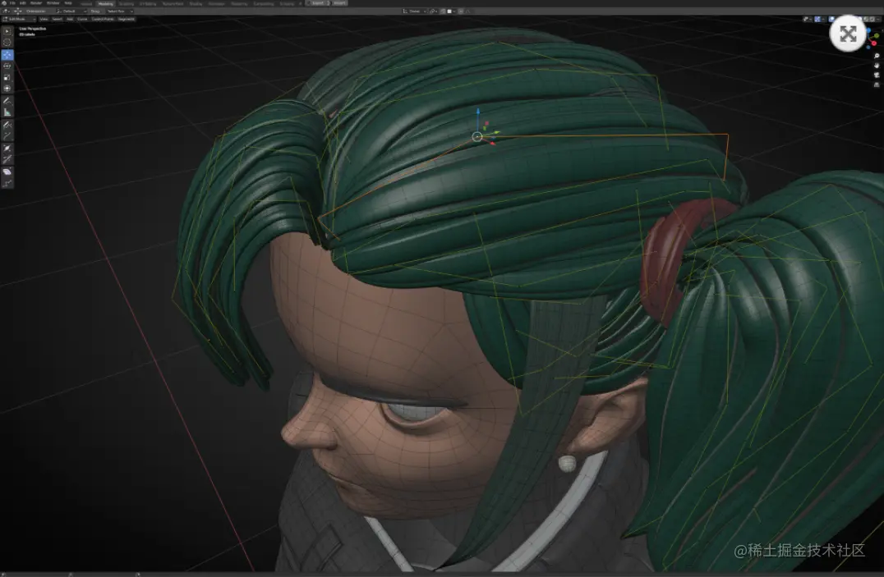Toggle camera view icon
Image resolution: width=884 pixels, height=577 pixels.
pyautogui.click(x=877, y=75)
